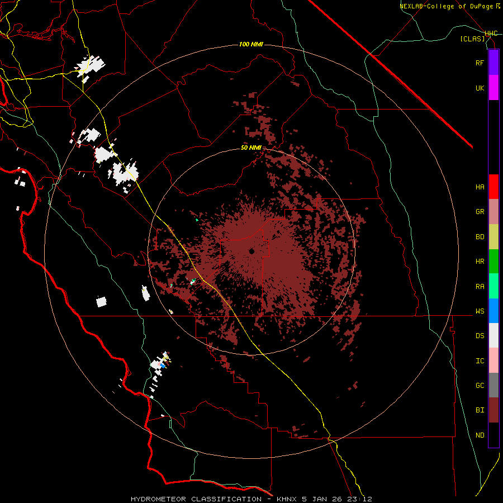Click the GR legend label
The height and width of the screenshot is (503, 503).
pyautogui.click(x=480, y=212)
